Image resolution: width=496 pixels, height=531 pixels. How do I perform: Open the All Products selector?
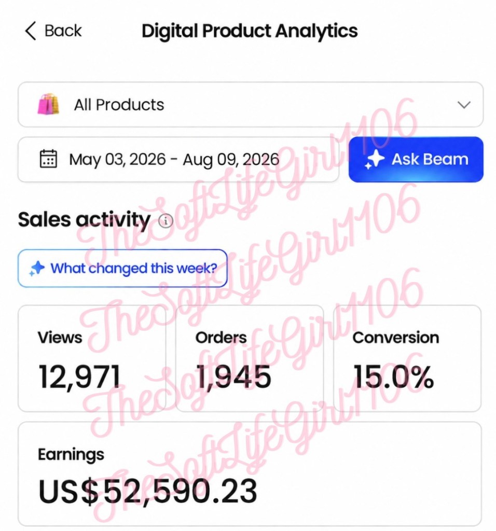tap(251, 105)
